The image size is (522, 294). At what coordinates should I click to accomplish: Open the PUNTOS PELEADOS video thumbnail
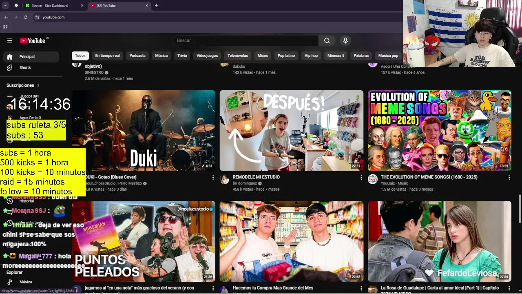click(144, 241)
